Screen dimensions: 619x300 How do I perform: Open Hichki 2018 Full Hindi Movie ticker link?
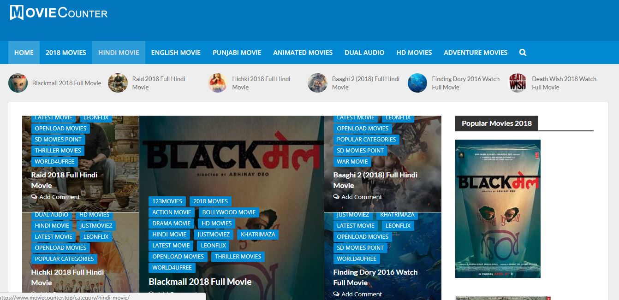[261, 83]
